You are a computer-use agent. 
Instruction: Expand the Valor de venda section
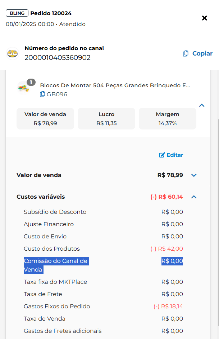point(194,175)
